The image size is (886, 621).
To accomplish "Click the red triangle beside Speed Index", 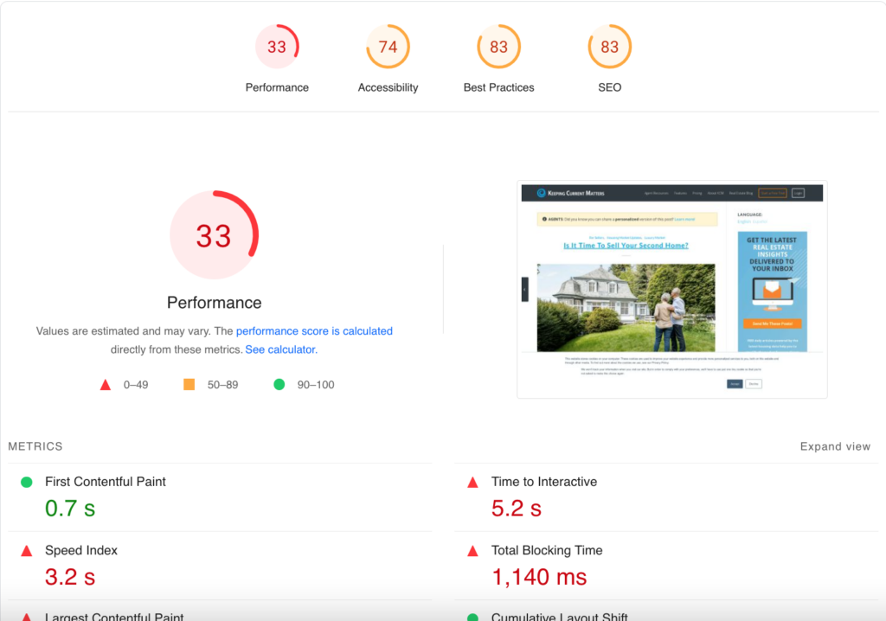I will pyautogui.click(x=27, y=550).
